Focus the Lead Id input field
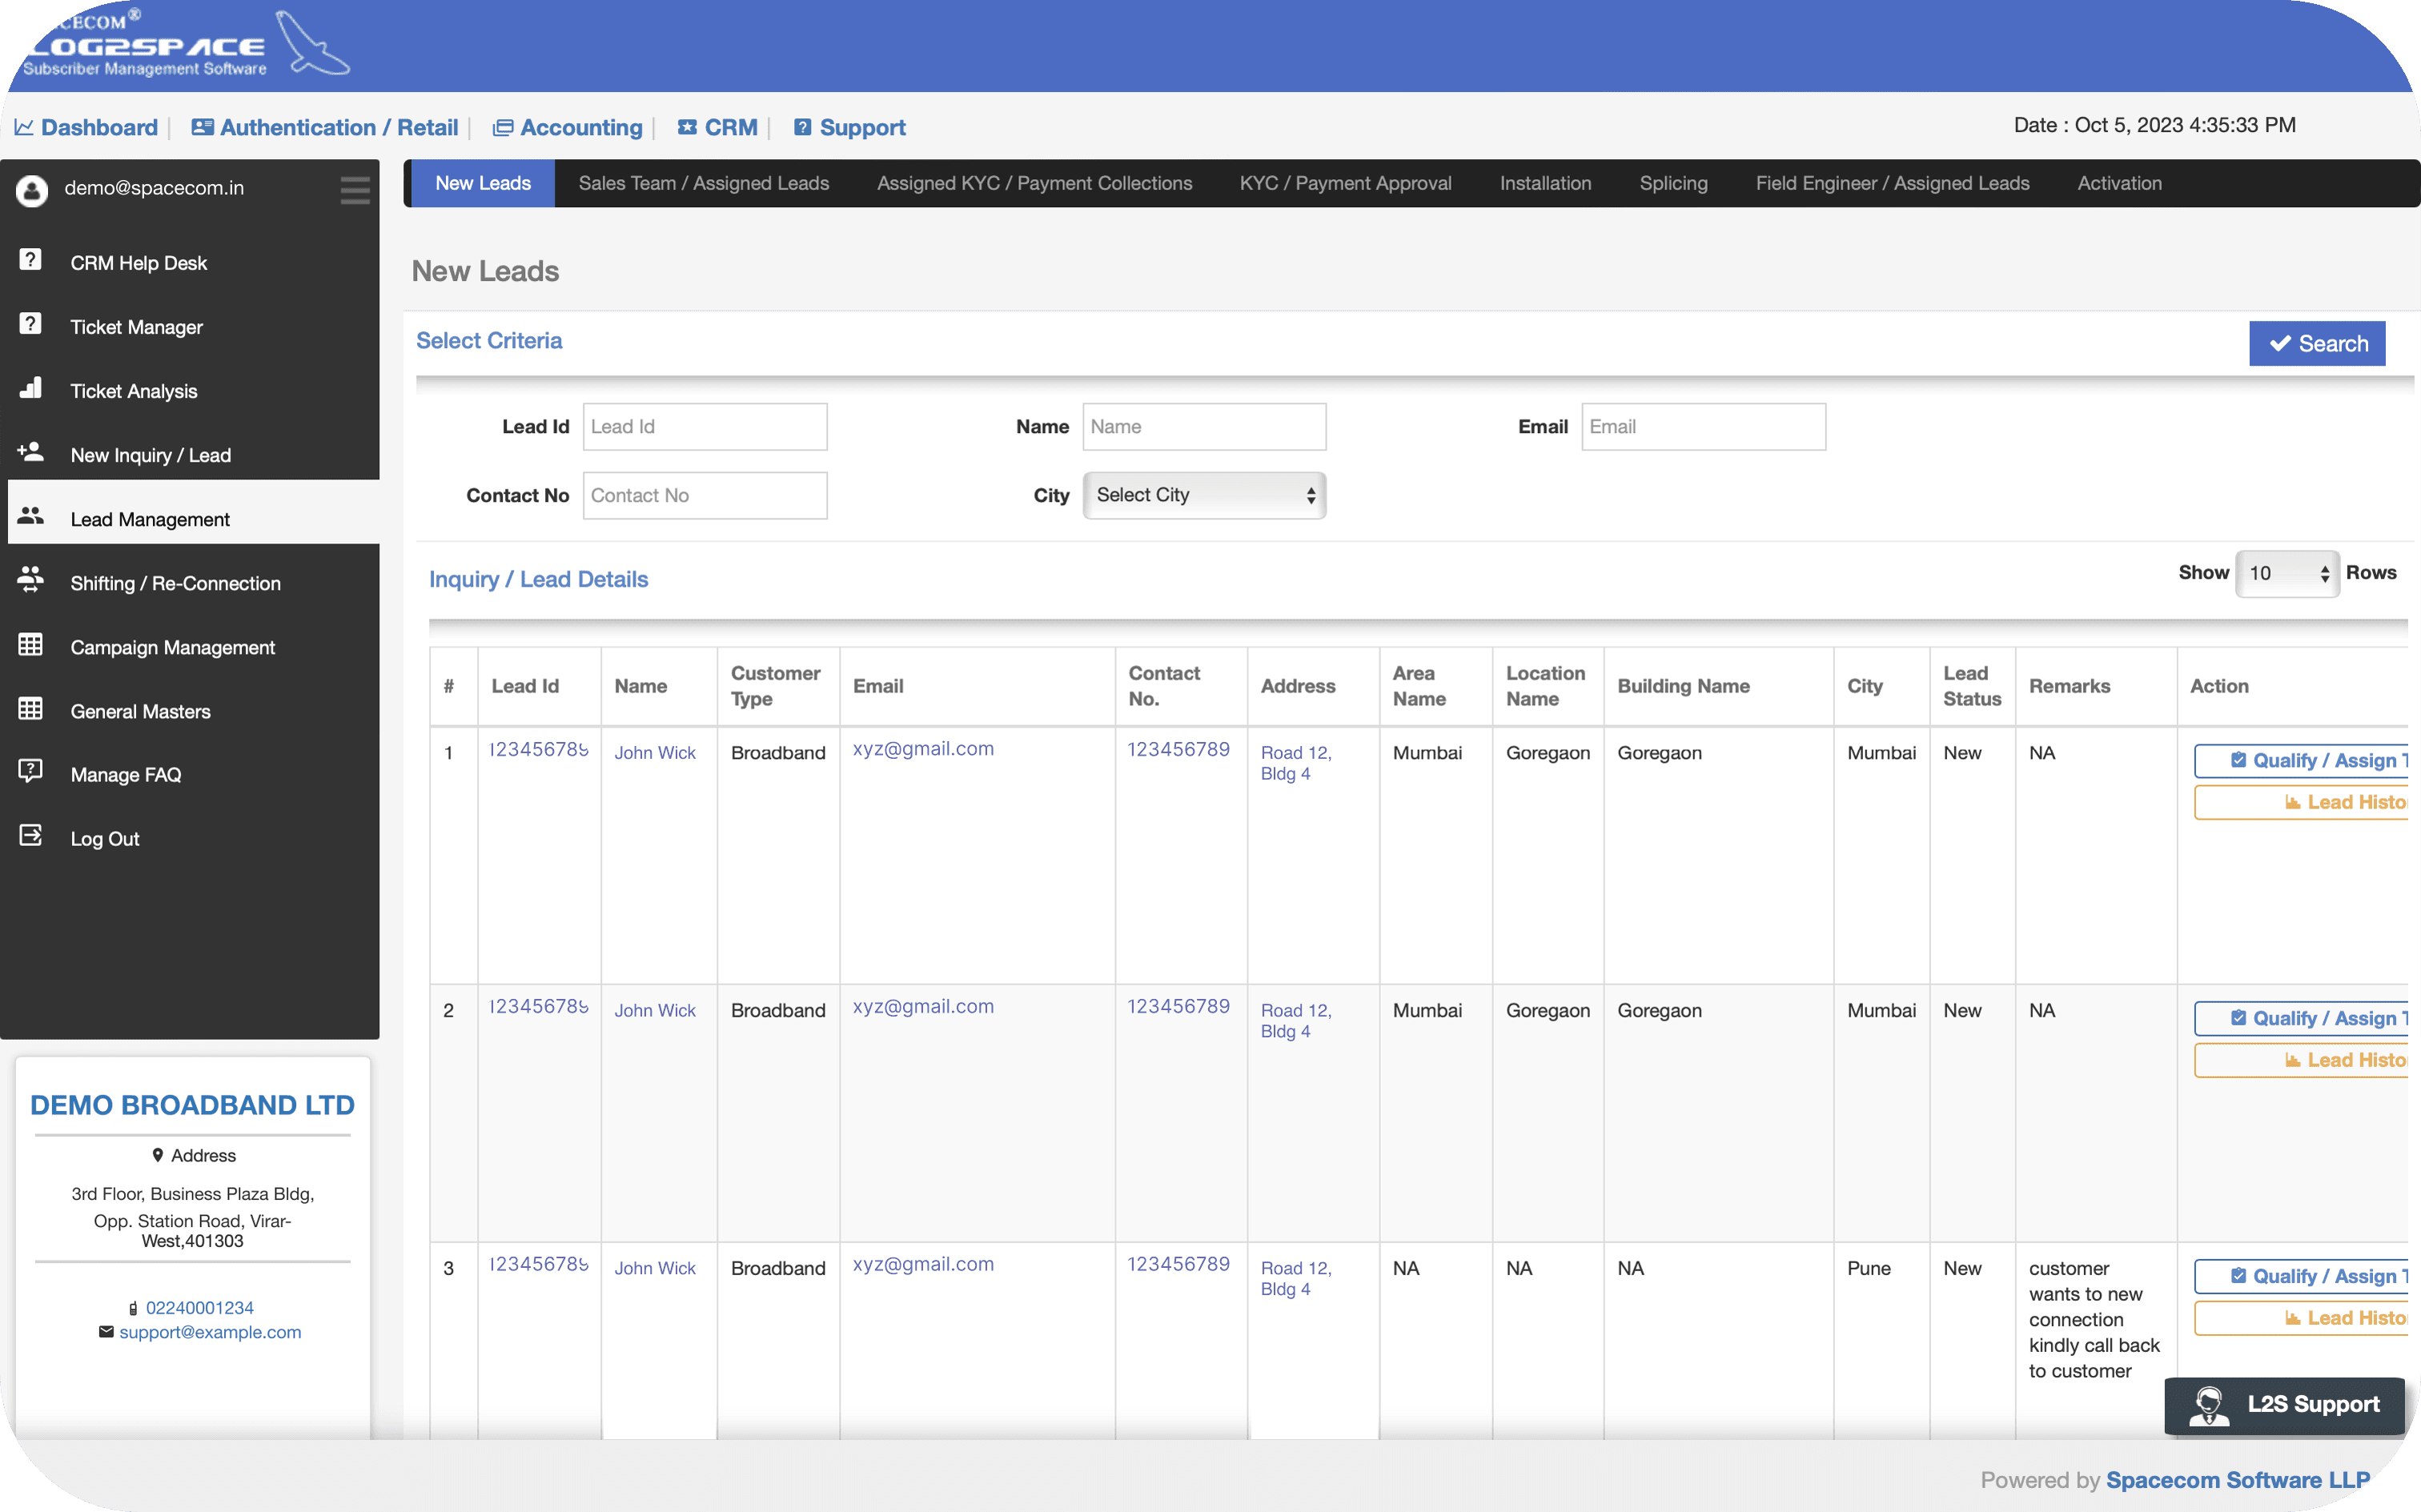This screenshot has width=2421, height=1512. (x=705, y=426)
